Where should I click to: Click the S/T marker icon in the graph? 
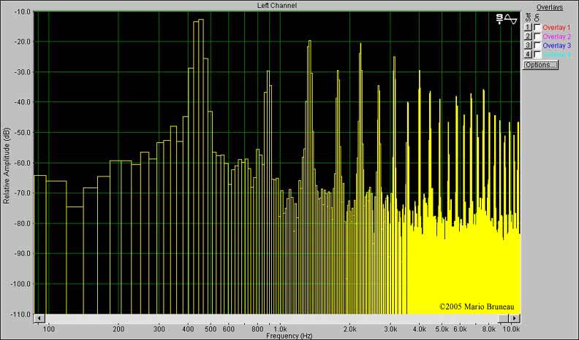point(499,19)
